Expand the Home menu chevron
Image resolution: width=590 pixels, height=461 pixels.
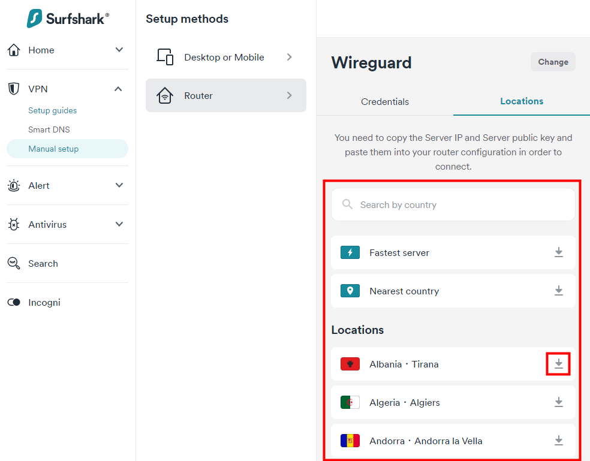coord(119,50)
